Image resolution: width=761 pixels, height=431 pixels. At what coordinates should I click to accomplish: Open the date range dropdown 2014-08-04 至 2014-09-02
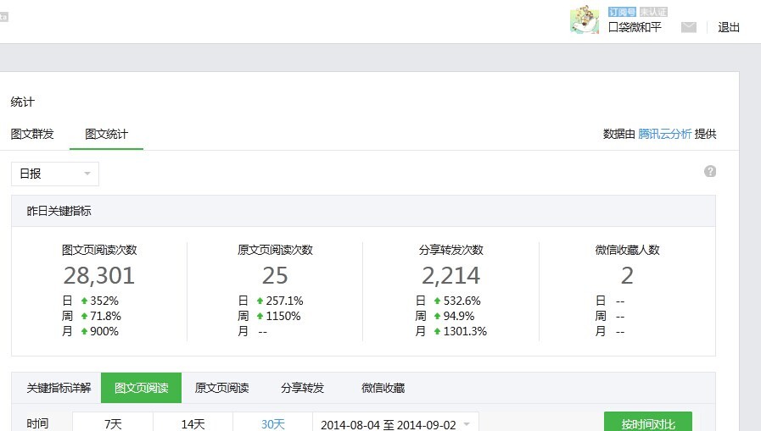pos(395,424)
